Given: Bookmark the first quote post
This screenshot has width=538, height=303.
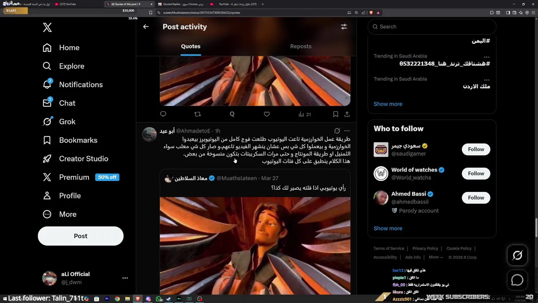Looking at the screenshot, I should pyautogui.click(x=335, y=114).
